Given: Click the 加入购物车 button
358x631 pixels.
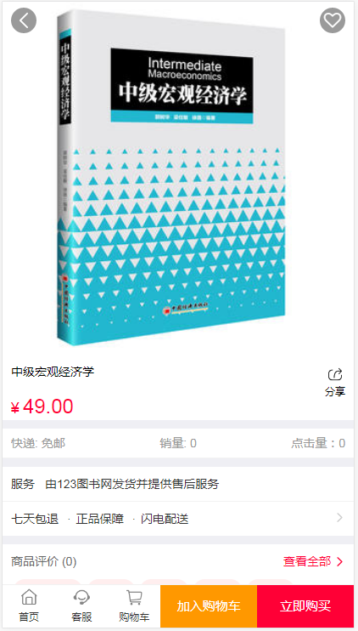Looking at the screenshot, I should 209,606.
